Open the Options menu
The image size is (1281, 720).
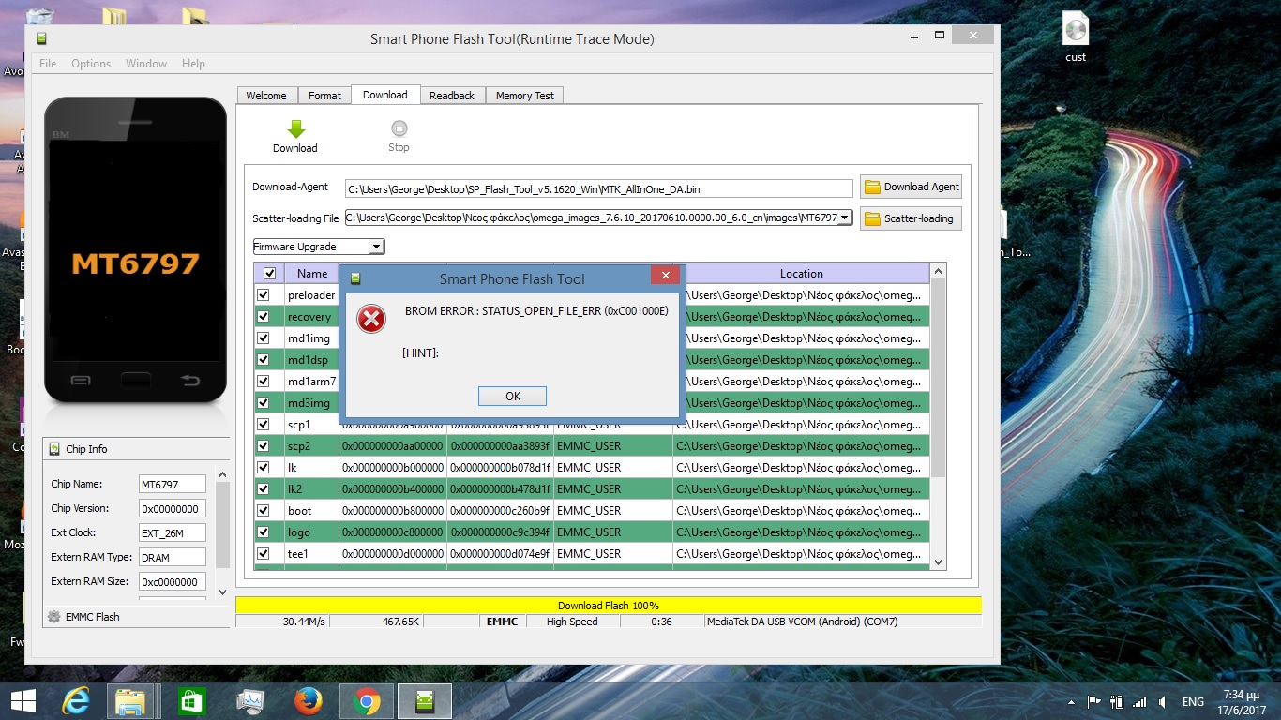tap(91, 64)
